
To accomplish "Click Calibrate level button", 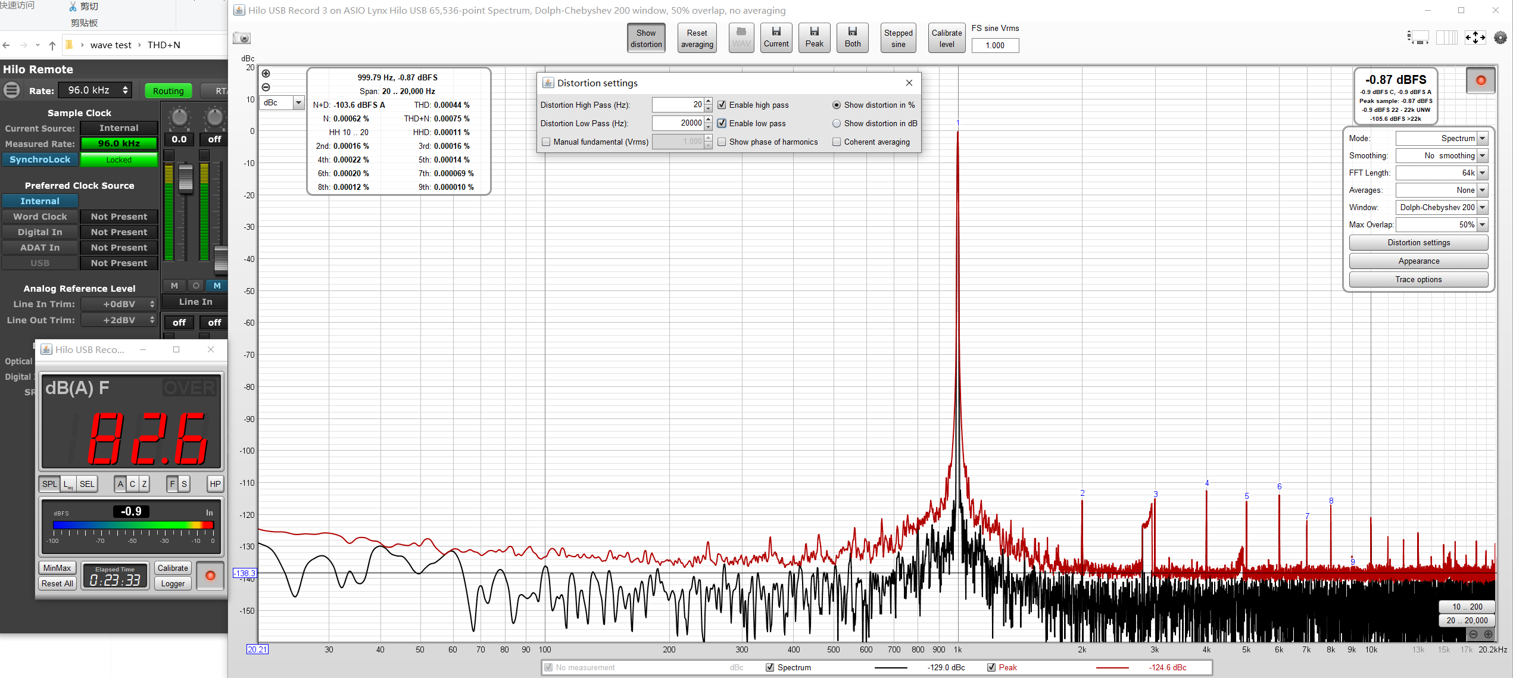I will 946,38.
